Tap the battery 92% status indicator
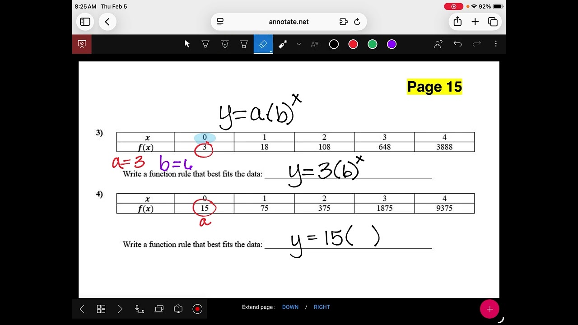 click(491, 7)
